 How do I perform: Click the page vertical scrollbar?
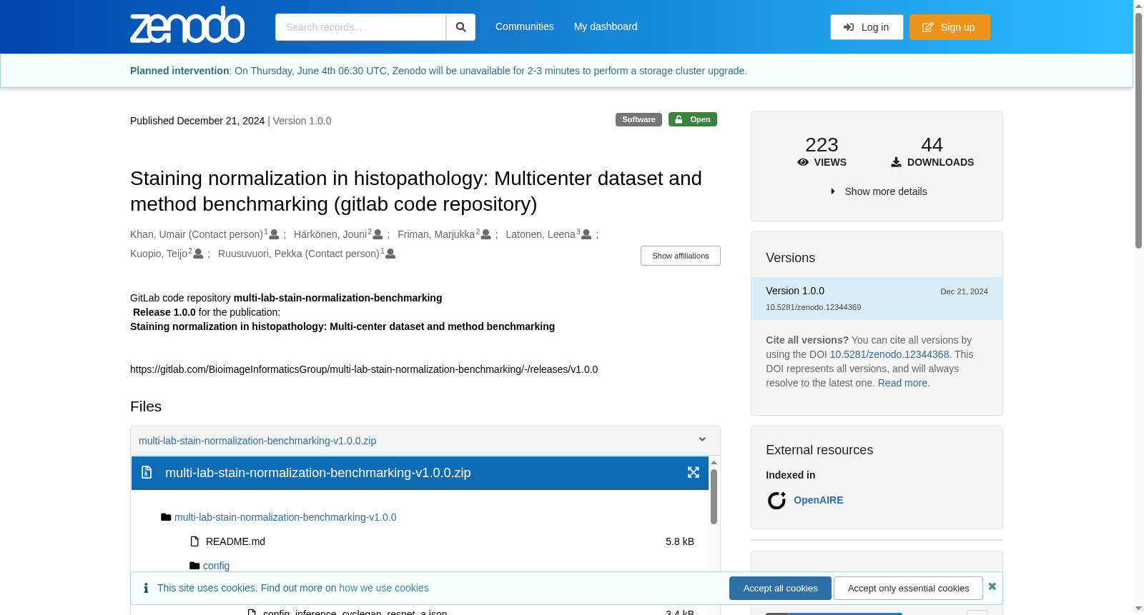(x=1138, y=131)
